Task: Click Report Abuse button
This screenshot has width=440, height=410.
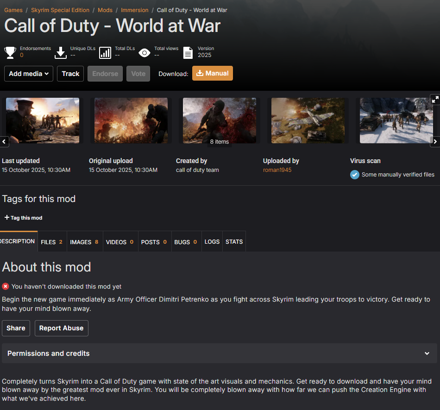Action: point(62,328)
